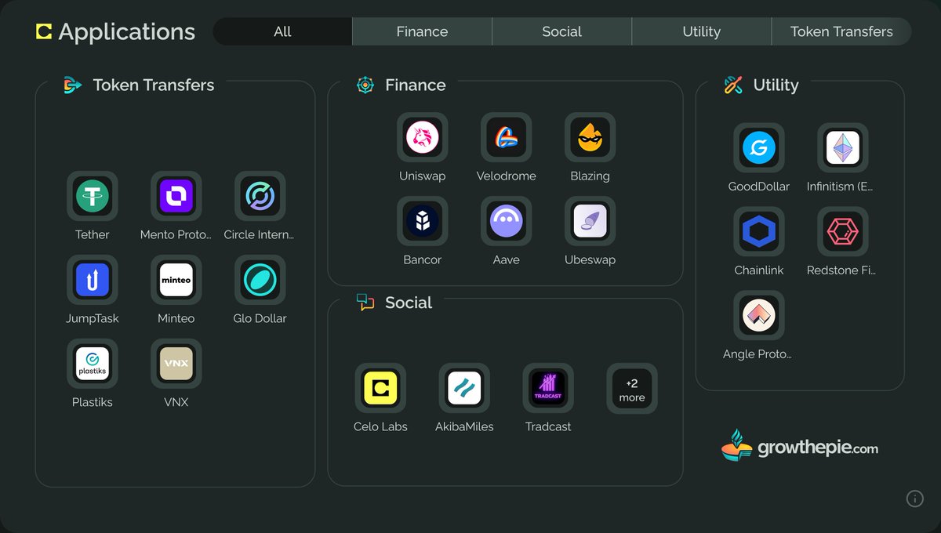The height and width of the screenshot is (533, 941).
Task: Click the Celo logo beside Applications
Action: click(44, 31)
